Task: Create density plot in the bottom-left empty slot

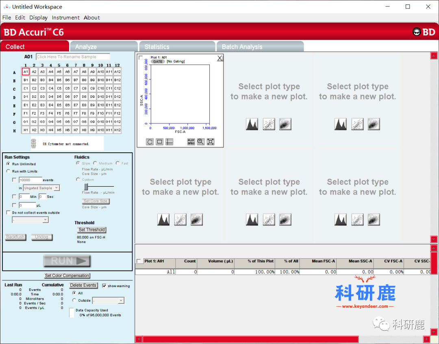Action: click(197, 220)
